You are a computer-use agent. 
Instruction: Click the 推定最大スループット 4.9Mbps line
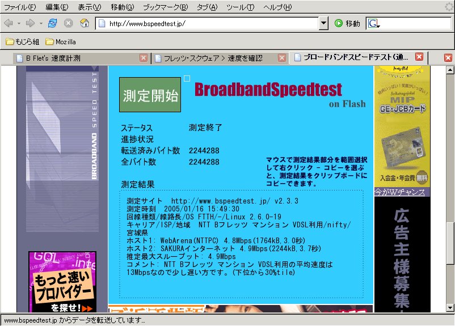click(x=181, y=256)
